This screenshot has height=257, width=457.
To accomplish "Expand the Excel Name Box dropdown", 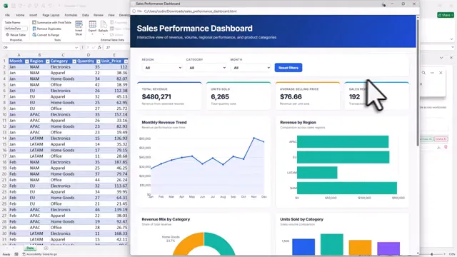I will [76, 48].
